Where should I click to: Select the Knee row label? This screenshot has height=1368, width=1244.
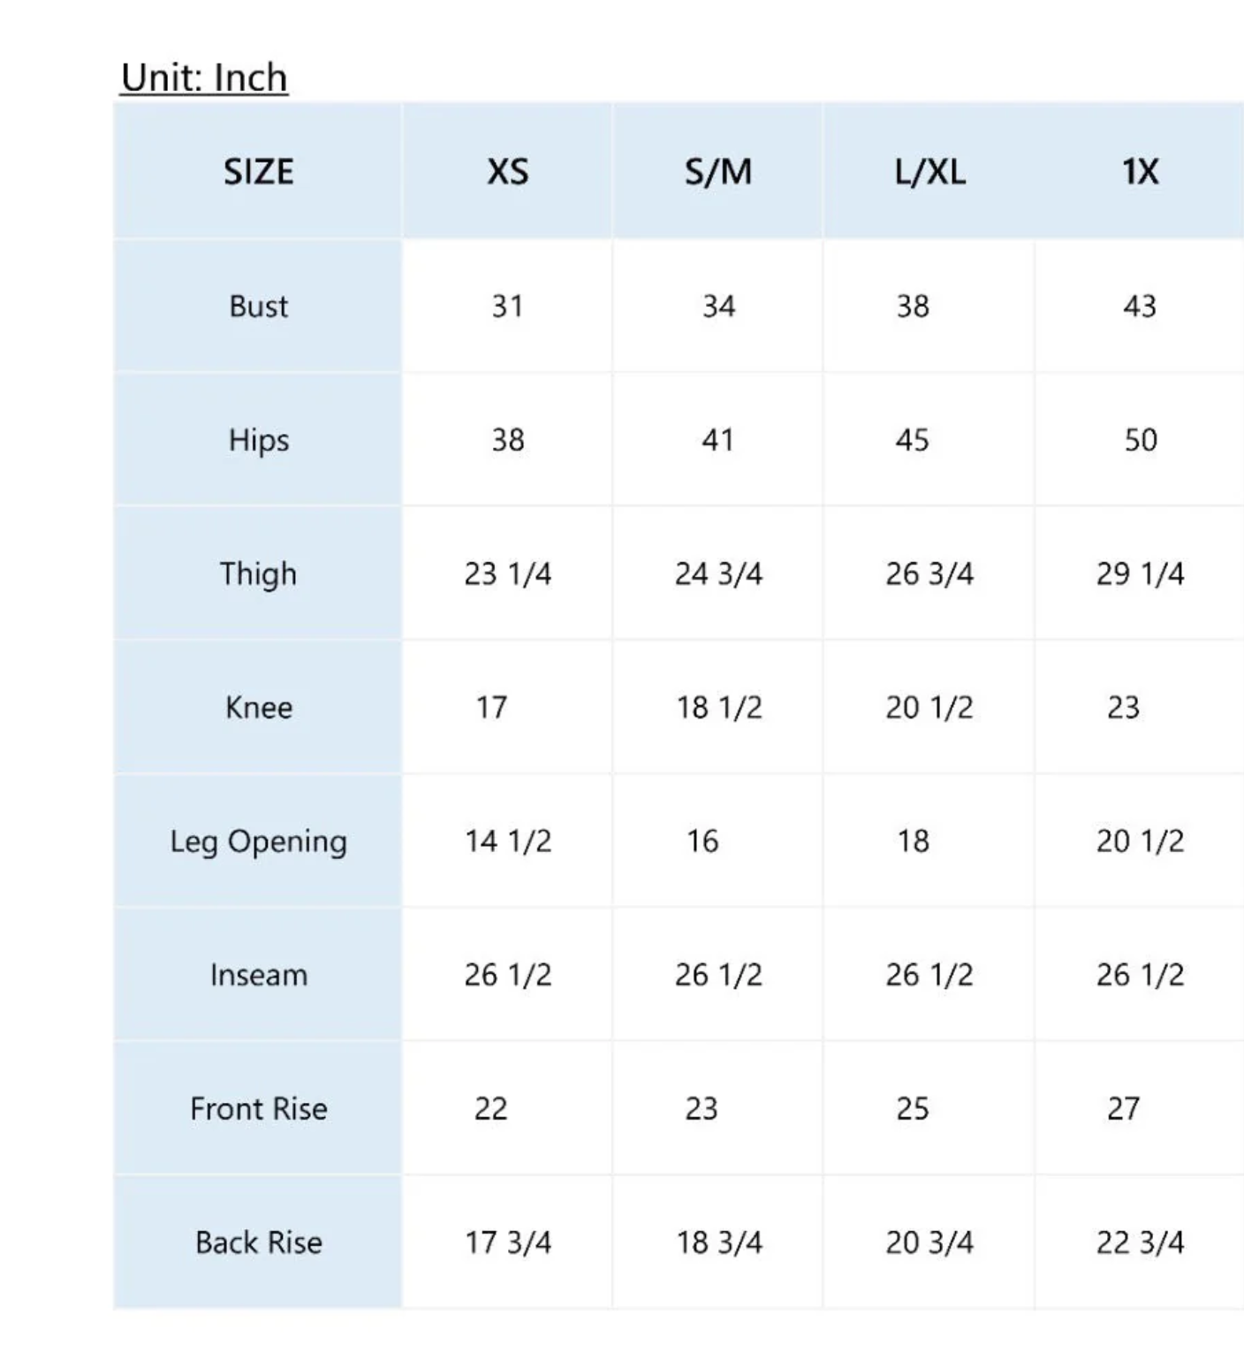(x=258, y=707)
